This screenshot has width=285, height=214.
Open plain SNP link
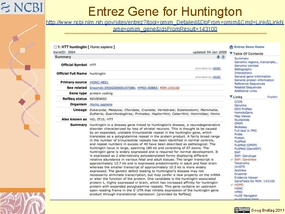pos(237,152)
